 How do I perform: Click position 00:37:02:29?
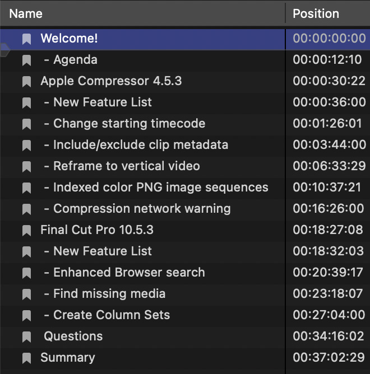[x=329, y=357]
